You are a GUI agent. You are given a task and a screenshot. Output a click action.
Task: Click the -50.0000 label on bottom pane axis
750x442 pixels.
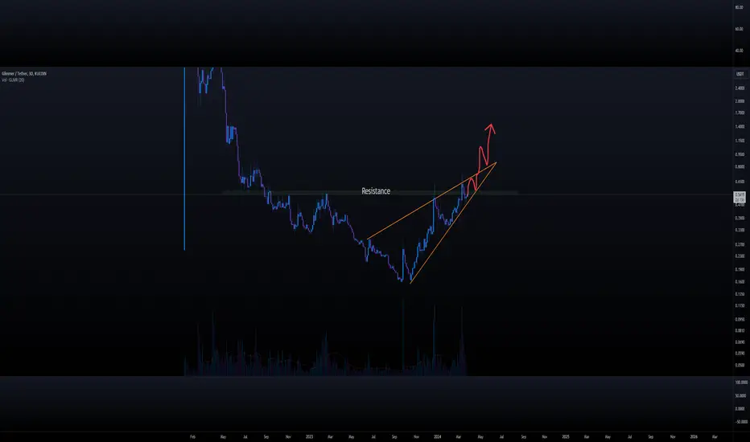tap(741, 422)
